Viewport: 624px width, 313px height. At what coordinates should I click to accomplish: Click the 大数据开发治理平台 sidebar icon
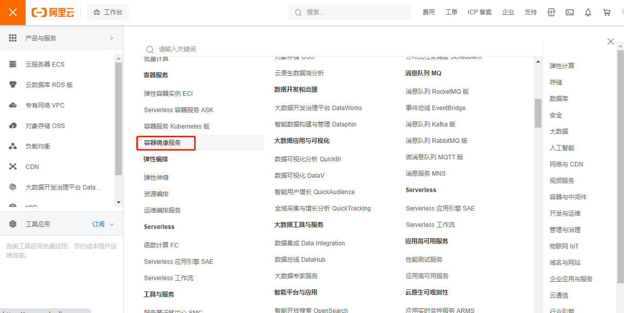pos(13,187)
